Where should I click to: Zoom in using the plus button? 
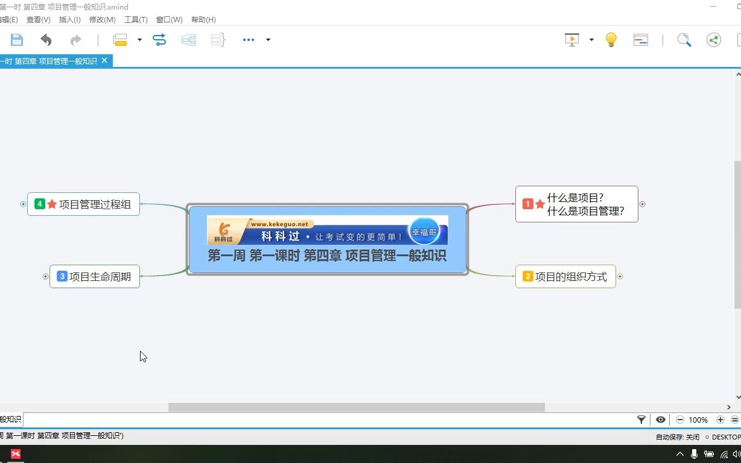point(720,420)
